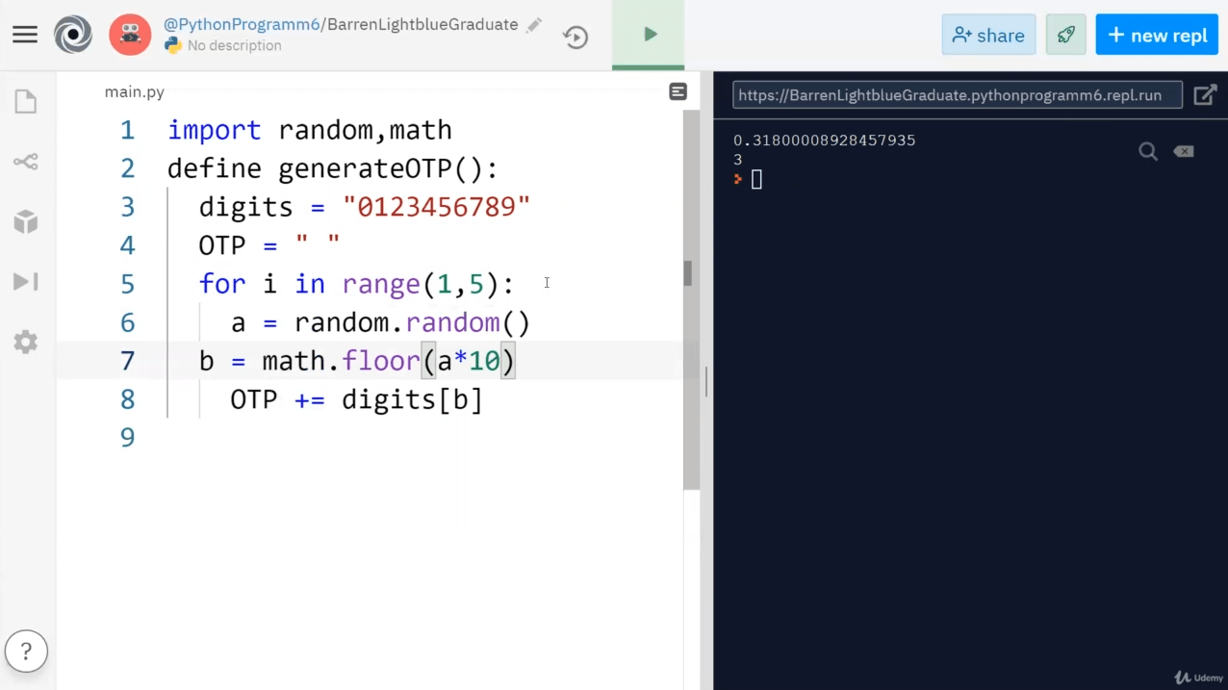Open the Settings gear icon
1228x690 pixels.
[26, 342]
